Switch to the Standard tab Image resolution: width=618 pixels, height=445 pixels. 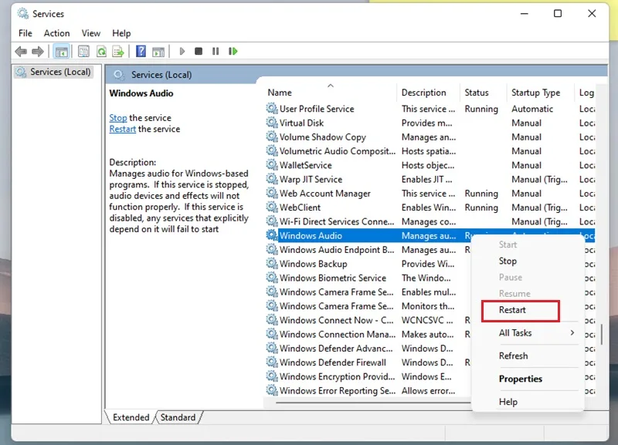pyautogui.click(x=178, y=417)
